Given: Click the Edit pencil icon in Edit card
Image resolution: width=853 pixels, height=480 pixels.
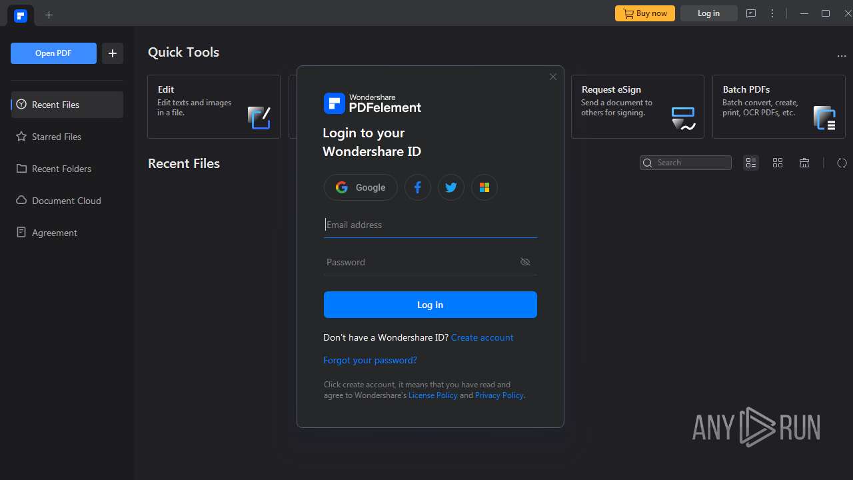Looking at the screenshot, I should coord(259,117).
